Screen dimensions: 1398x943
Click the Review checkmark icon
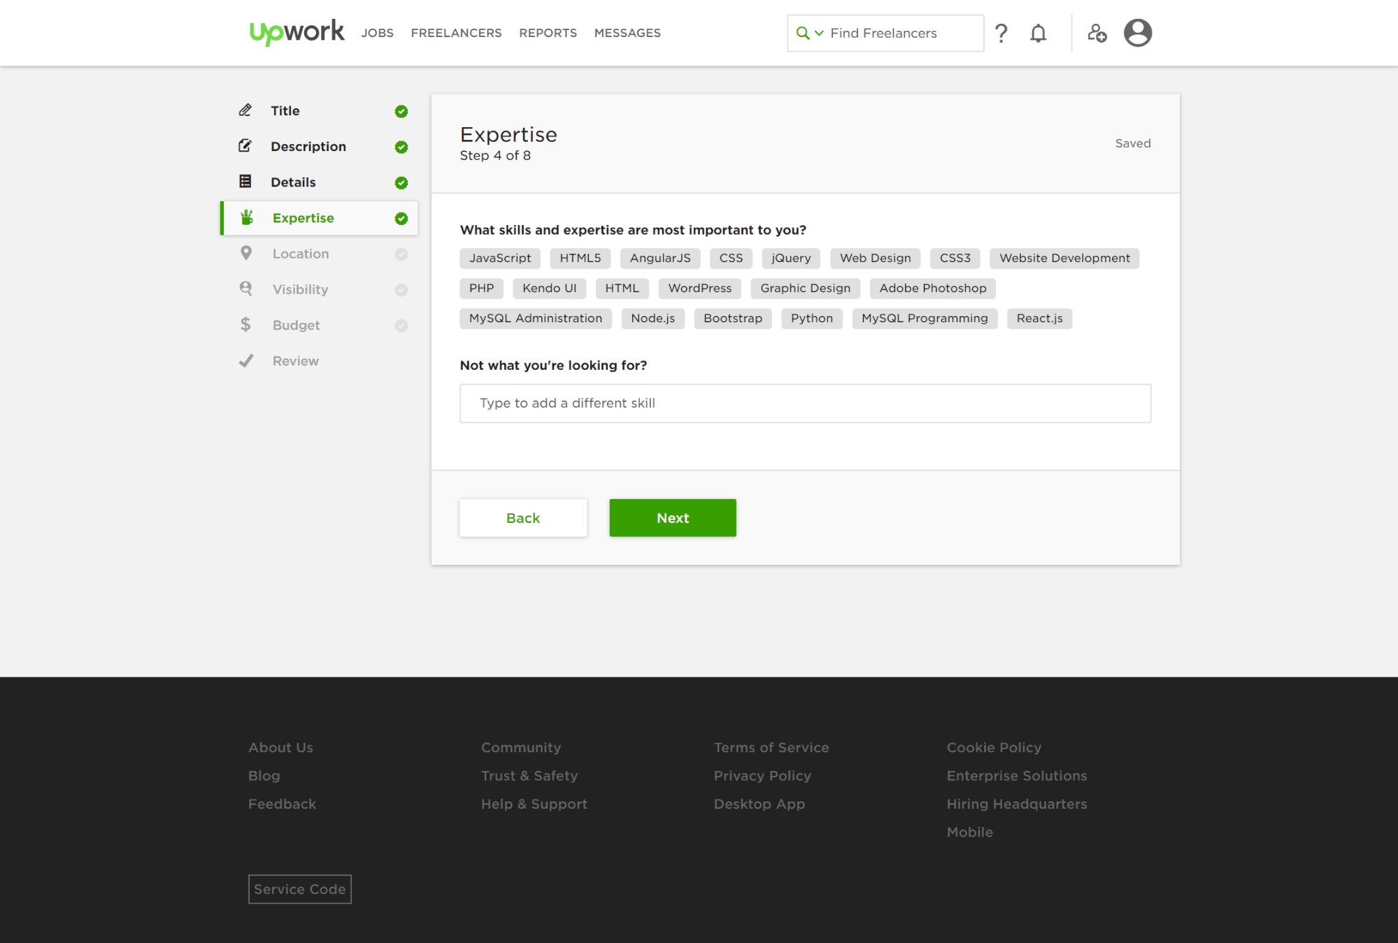pos(246,361)
